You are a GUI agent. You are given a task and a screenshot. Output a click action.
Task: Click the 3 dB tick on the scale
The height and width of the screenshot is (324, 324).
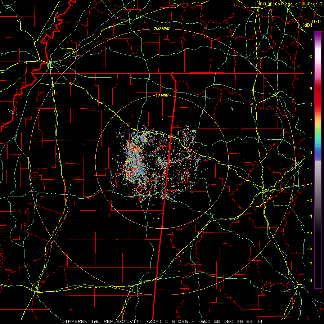click(311, 104)
